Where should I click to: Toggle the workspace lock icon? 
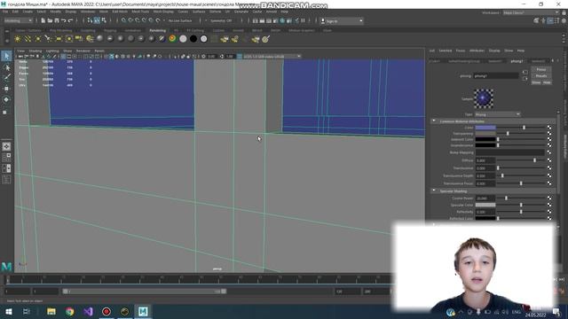[x=564, y=12]
